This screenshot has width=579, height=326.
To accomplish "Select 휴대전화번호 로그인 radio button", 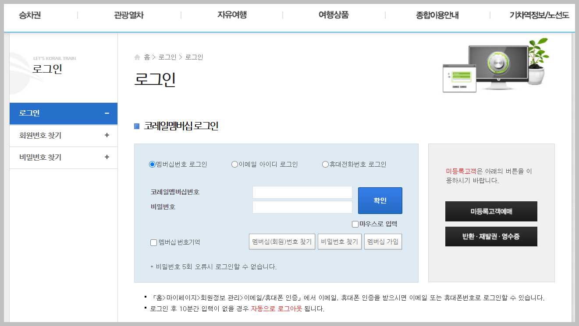I will coord(325,165).
